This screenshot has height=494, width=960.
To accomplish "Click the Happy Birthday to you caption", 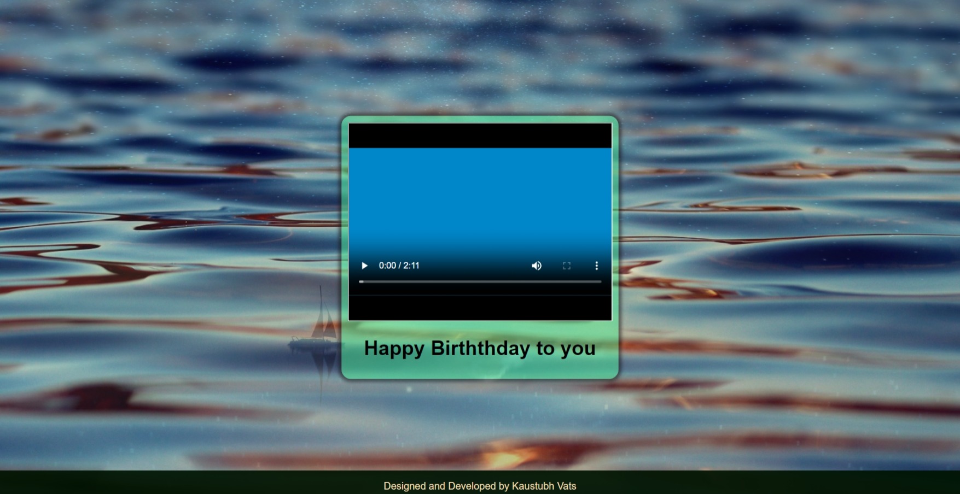I will [480, 348].
